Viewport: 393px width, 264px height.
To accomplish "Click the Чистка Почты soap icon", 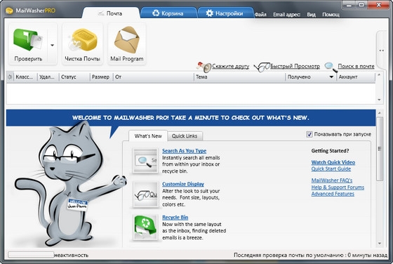I will [83, 40].
